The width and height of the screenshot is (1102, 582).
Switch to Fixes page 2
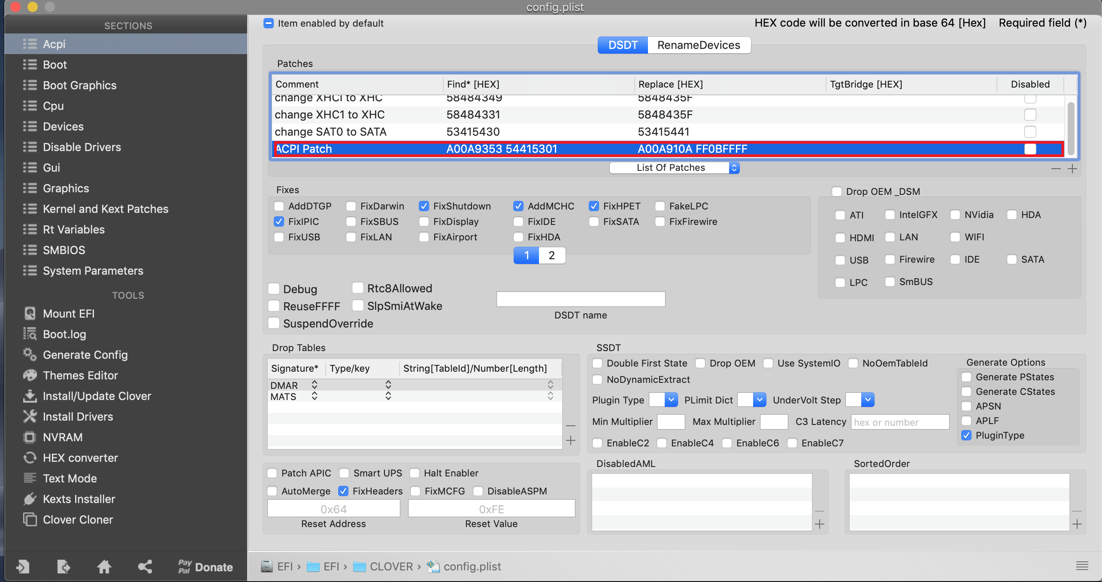point(552,256)
